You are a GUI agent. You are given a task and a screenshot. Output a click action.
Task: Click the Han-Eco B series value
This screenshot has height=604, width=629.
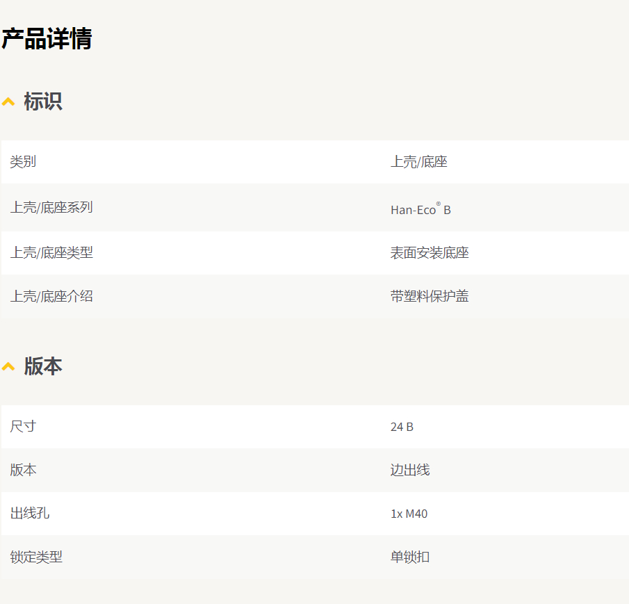point(420,209)
